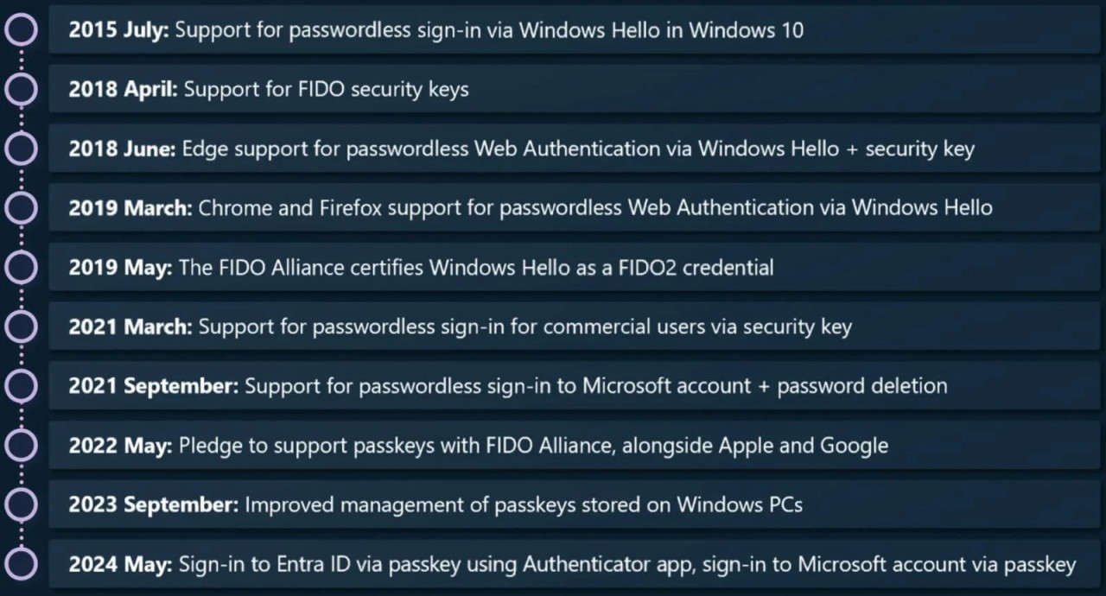Click the FIDO2 credential certification entry
1106x596 pixels.
[x=421, y=268]
